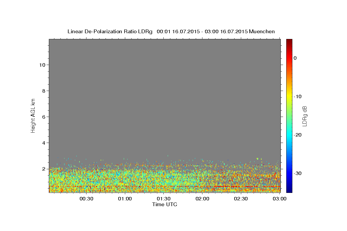Click the dark blue bottom of the colorbar

pyautogui.click(x=289, y=190)
